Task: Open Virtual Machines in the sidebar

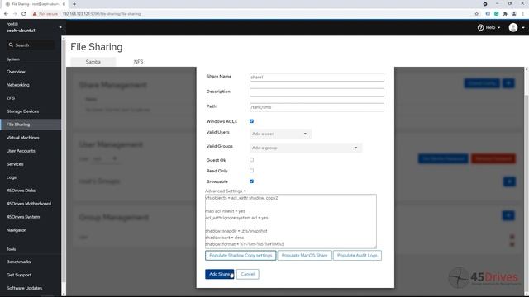Action: click(x=22, y=138)
